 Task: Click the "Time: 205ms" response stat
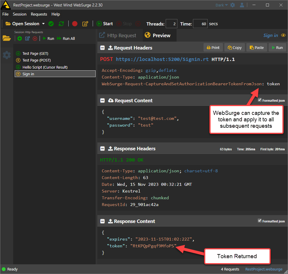tap(246, 149)
